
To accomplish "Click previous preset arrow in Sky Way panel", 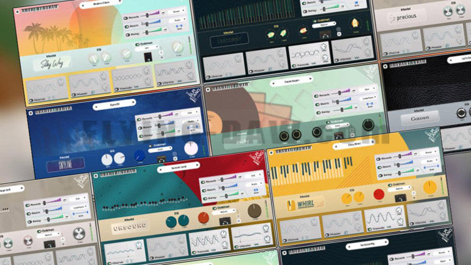I will [83, 6].
